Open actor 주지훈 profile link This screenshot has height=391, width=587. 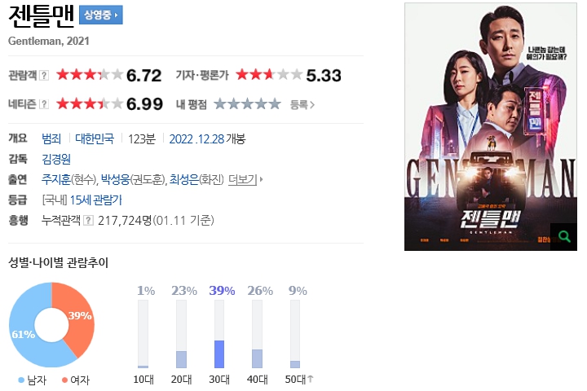pyautogui.click(x=55, y=180)
